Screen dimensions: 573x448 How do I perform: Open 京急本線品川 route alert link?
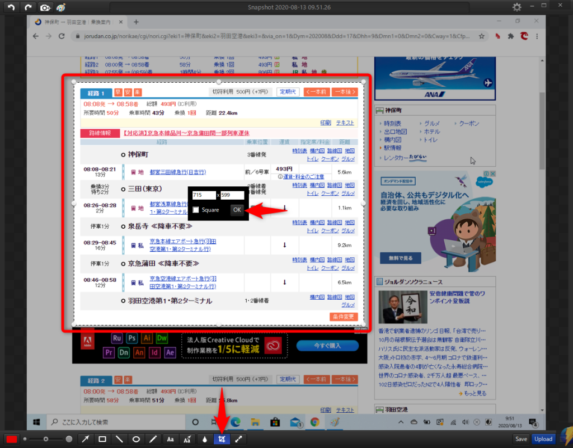point(186,133)
